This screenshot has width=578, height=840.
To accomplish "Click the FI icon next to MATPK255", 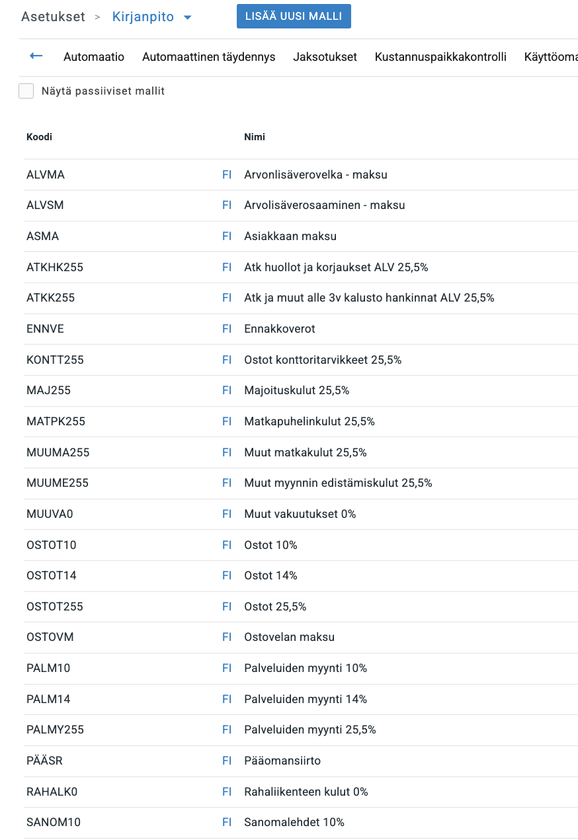I will point(227,421).
